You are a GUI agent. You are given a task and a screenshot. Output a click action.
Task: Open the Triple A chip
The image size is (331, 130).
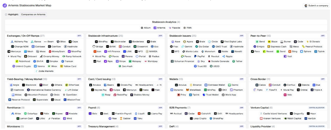(x=316, y=90)
